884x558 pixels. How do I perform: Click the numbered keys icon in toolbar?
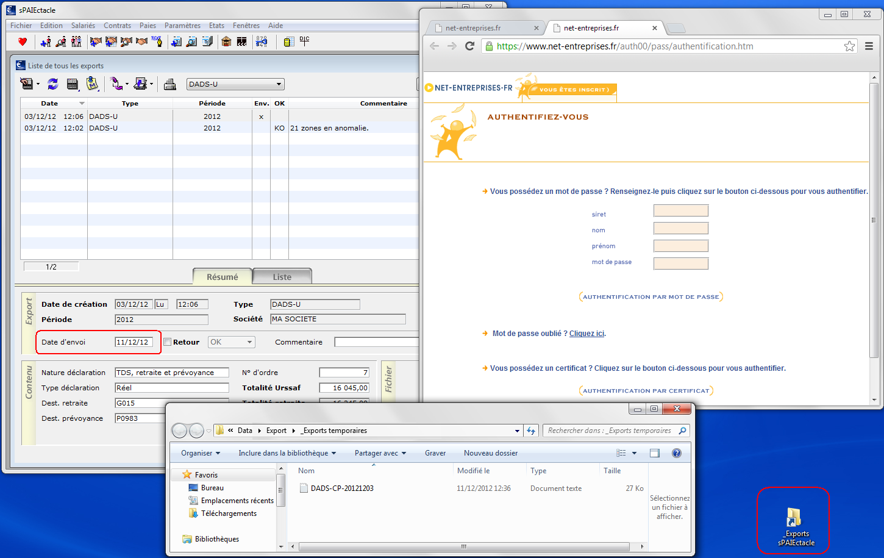(x=262, y=41)
